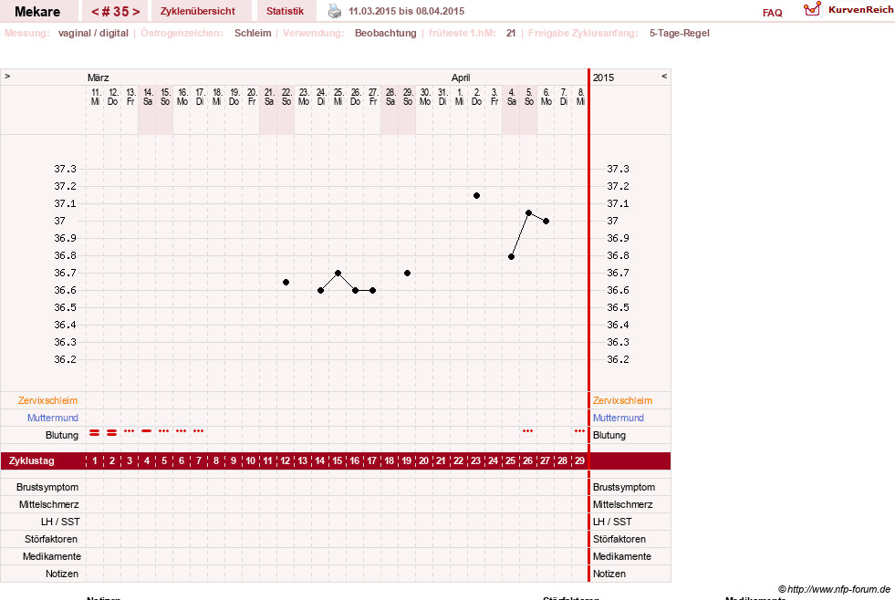895x600 pixels.
Task: Click cycle day 14 in Zyklustag row
Action: (x=320, y=460)
